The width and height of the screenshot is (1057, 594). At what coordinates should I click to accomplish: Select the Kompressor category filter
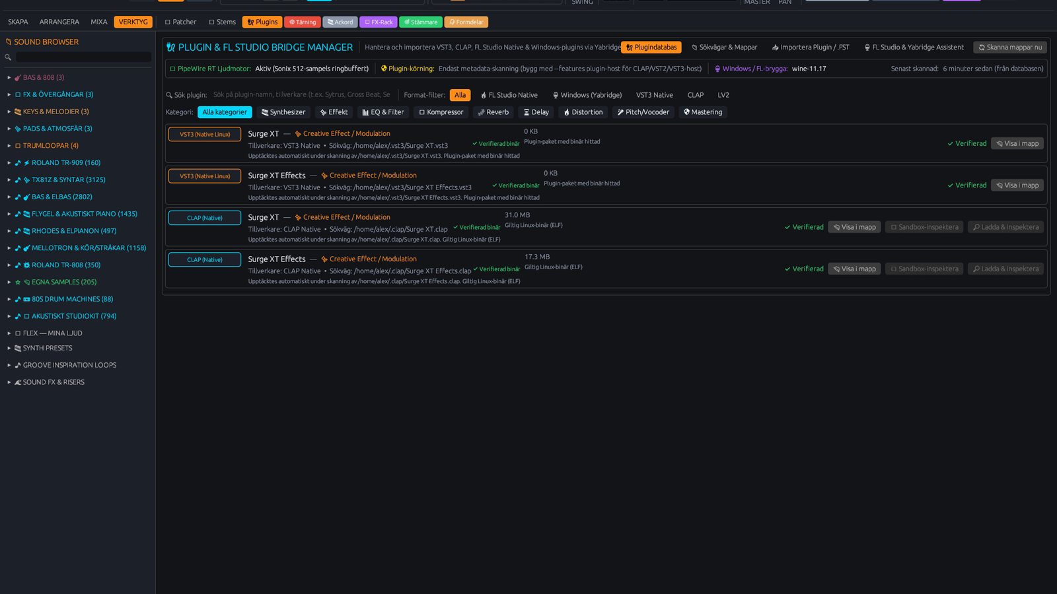point(441,112)
